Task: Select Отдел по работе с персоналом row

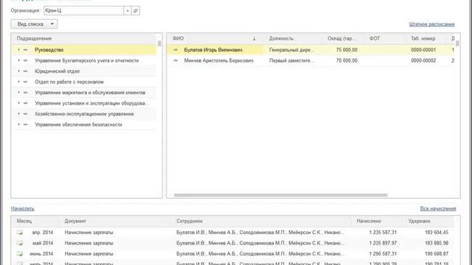Action: [x=84, y=82]
